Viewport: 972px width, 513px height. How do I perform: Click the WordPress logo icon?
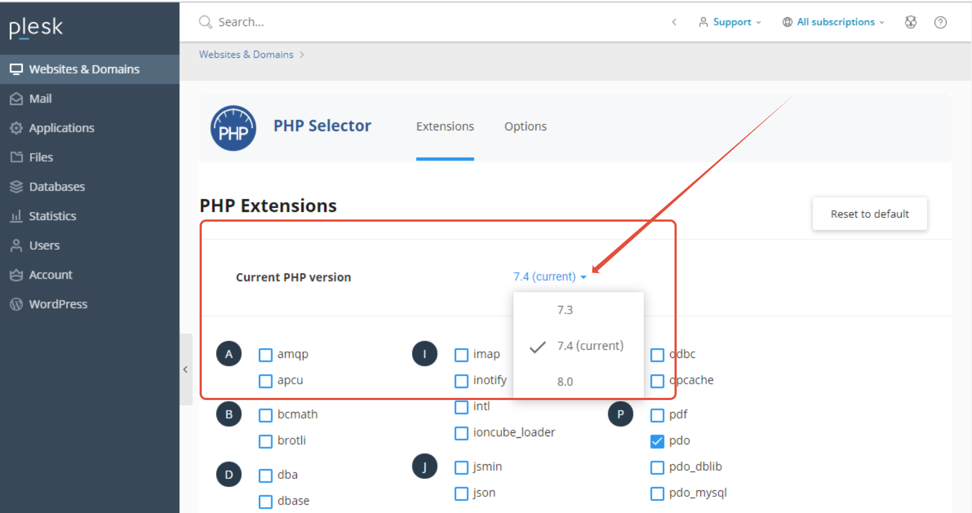(16, 304)
